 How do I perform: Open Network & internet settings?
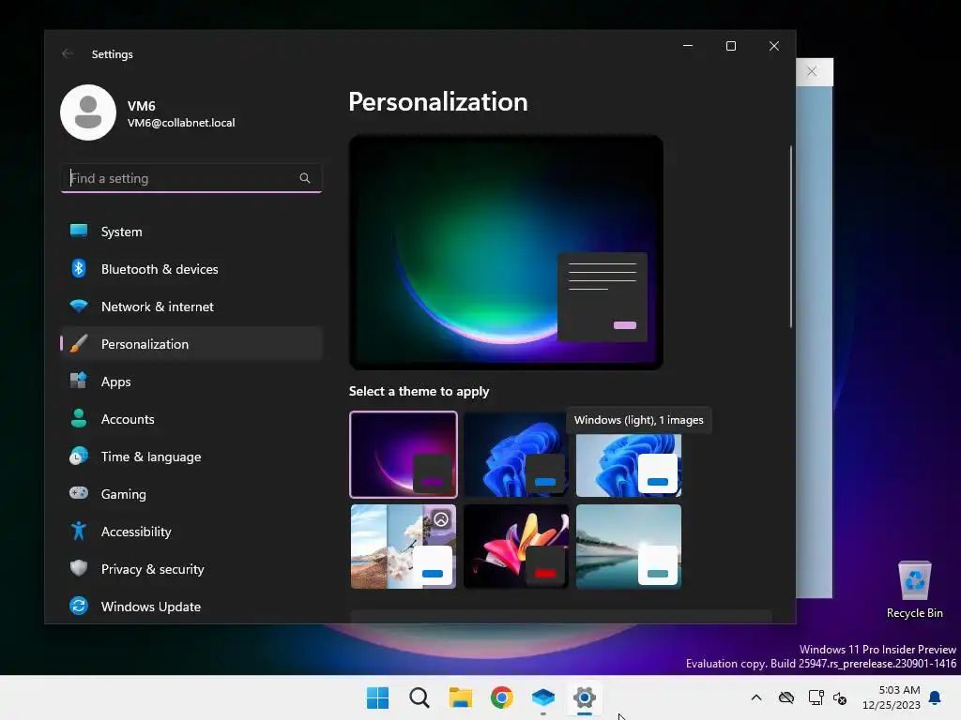191,307
